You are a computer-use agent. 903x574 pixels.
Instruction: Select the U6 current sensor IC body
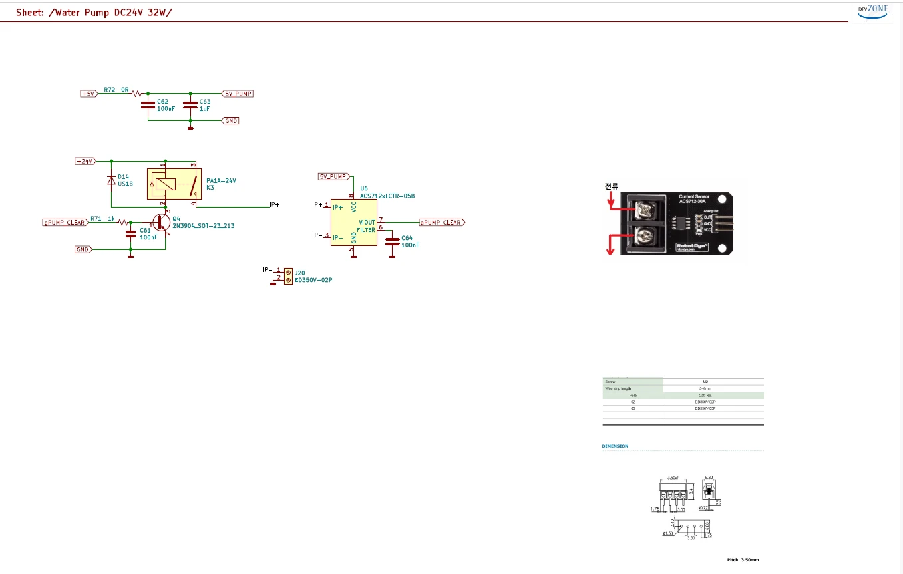pyautogui.click(x=354, y=221)
